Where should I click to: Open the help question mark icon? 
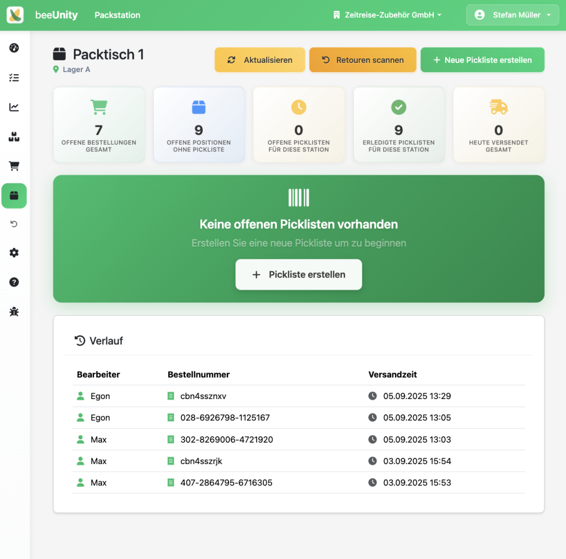(14, 282)
